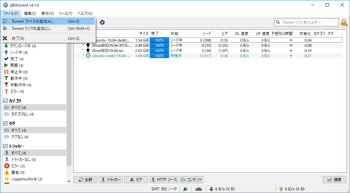Click the red X icon for tracker エラー (2)
The image size is (350, 193).
(7, 166)
